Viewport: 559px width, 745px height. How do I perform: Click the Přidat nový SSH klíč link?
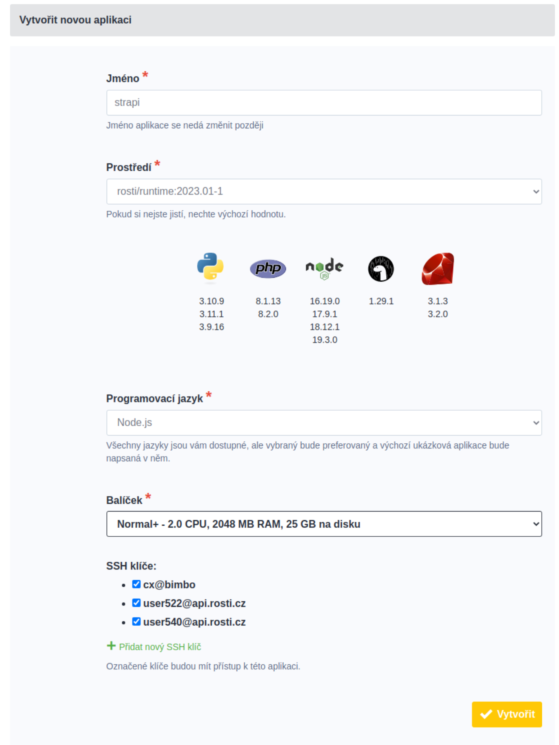point(160,647)
